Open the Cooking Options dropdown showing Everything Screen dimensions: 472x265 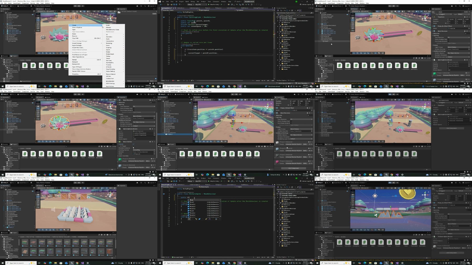click(x=144, y=150)
